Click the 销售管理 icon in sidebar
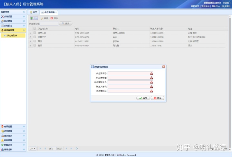232x157 pixels. click(2, 140)
